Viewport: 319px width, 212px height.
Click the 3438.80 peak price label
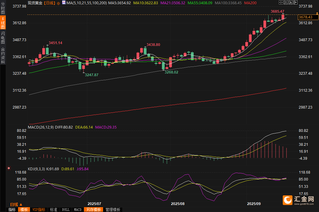click(x=153, y=44)
